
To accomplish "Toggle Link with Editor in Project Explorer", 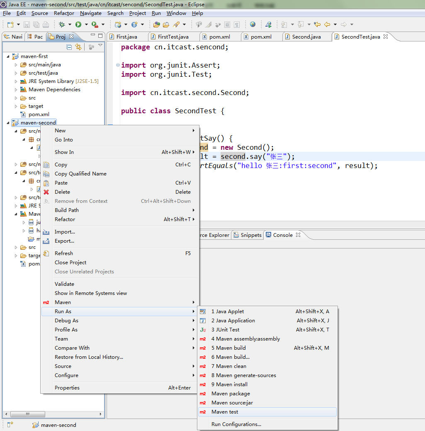I will 78,47.
